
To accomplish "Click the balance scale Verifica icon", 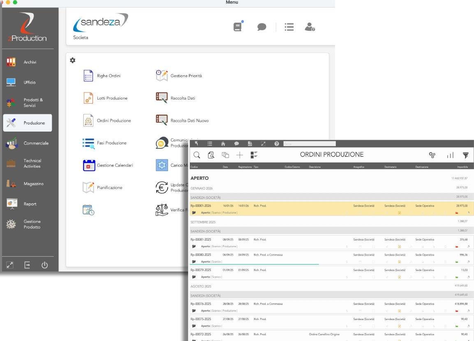I will click(162, 210).
